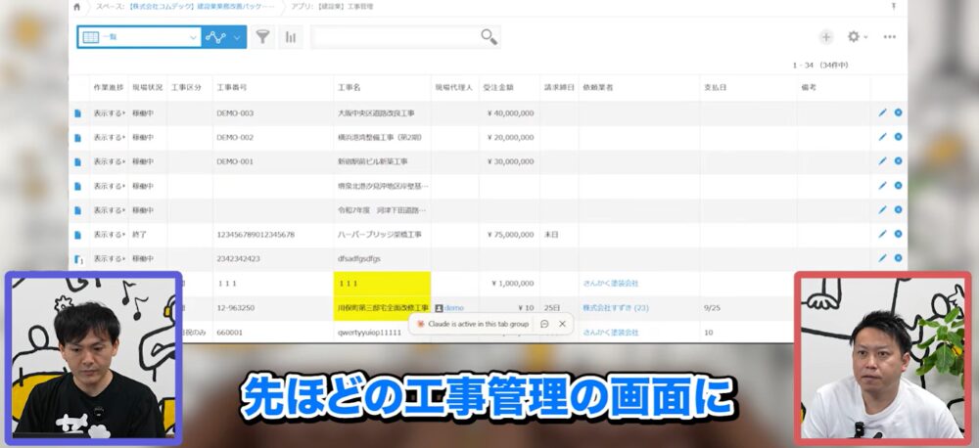
Task: Open record details for DEMO-003 row
Action: point(77,113)
